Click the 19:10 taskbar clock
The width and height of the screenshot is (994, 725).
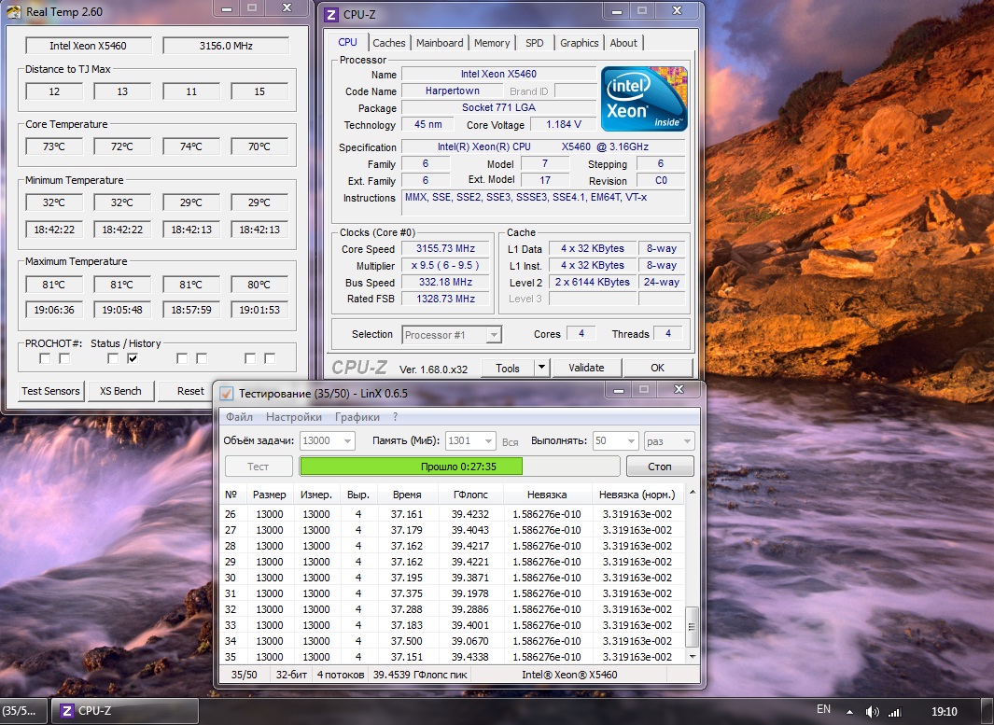pyautogui.click(x=945, y=712)
